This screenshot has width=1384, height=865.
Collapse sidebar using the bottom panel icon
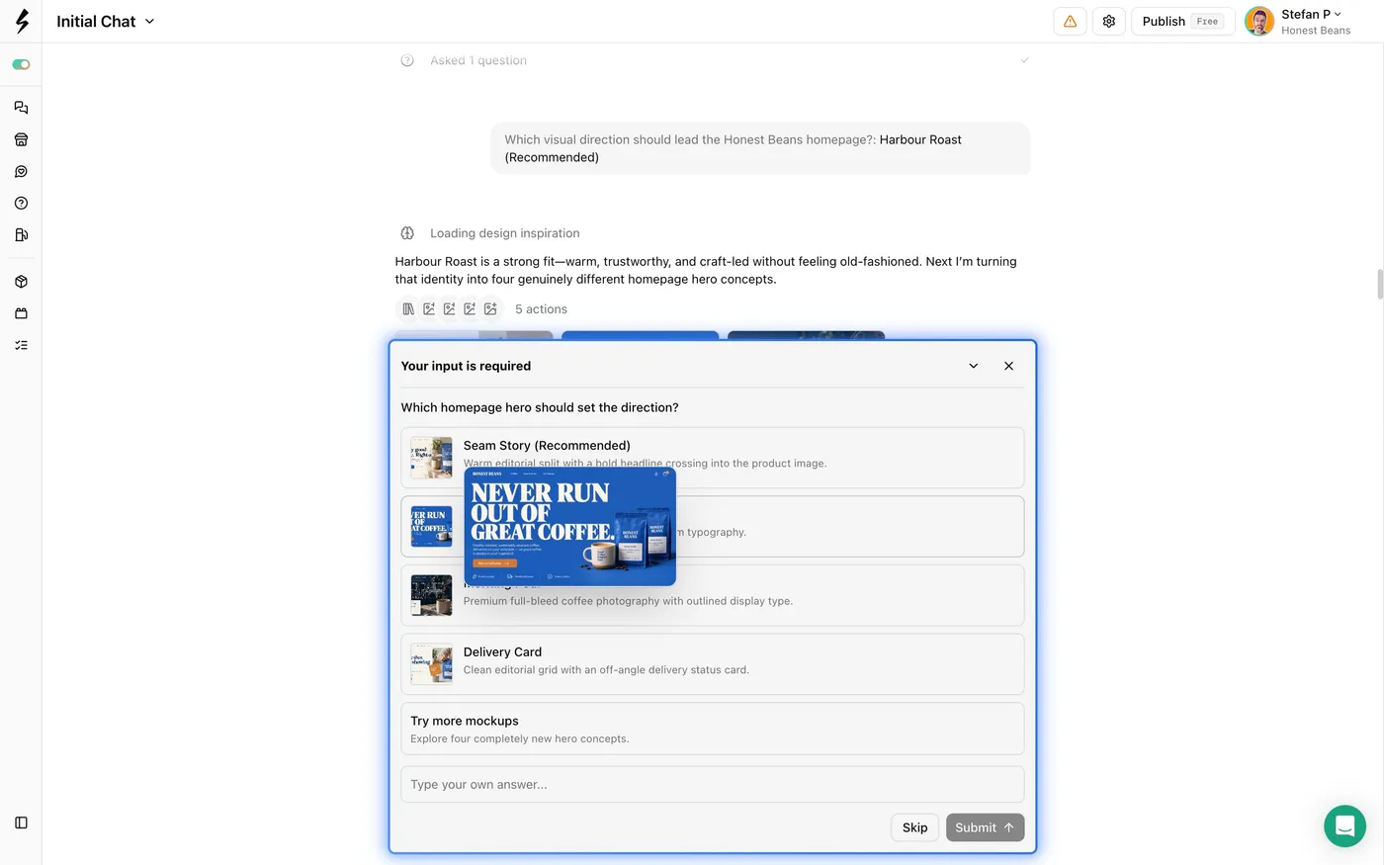click(21, 822)
